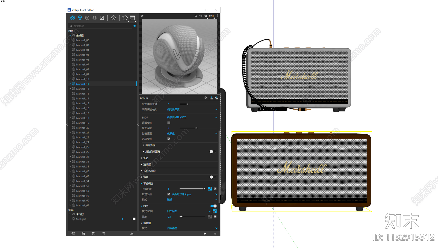Click Add Layer icon in Generic header

[x=217, y=98]
